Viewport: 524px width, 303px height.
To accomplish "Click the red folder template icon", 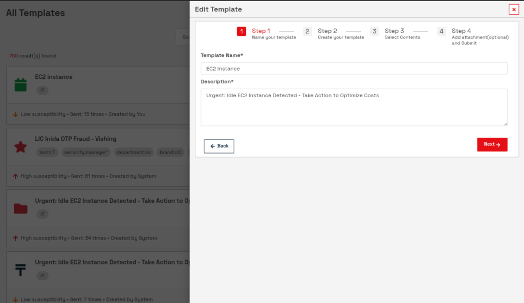I will coord(20,209).
